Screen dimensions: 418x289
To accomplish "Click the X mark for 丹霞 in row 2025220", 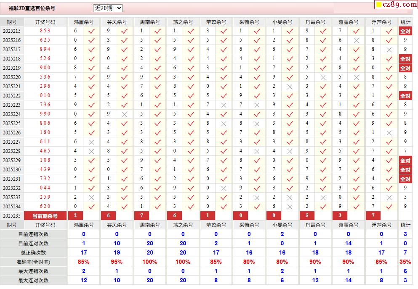I will pyautogui.click(x=323, y=77).
